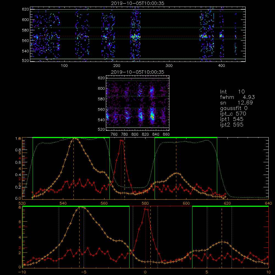This screenshot has width=275, height=275.
Task: Click the brightest blob in the small image near 835
Action: click(x=152, y=116)
